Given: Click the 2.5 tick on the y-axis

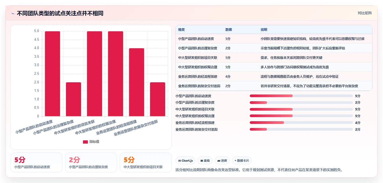Looking at the screenshot, I should click(36, 74).
